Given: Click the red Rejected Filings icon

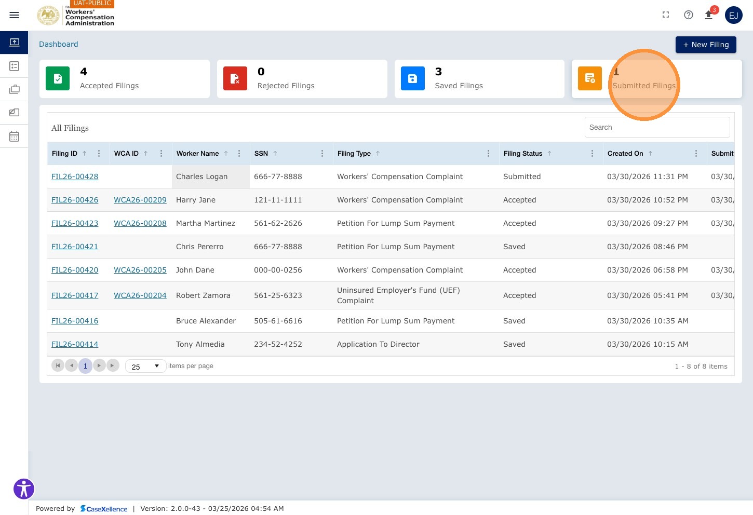Looking at the screenshot, I should pos(235,78).
